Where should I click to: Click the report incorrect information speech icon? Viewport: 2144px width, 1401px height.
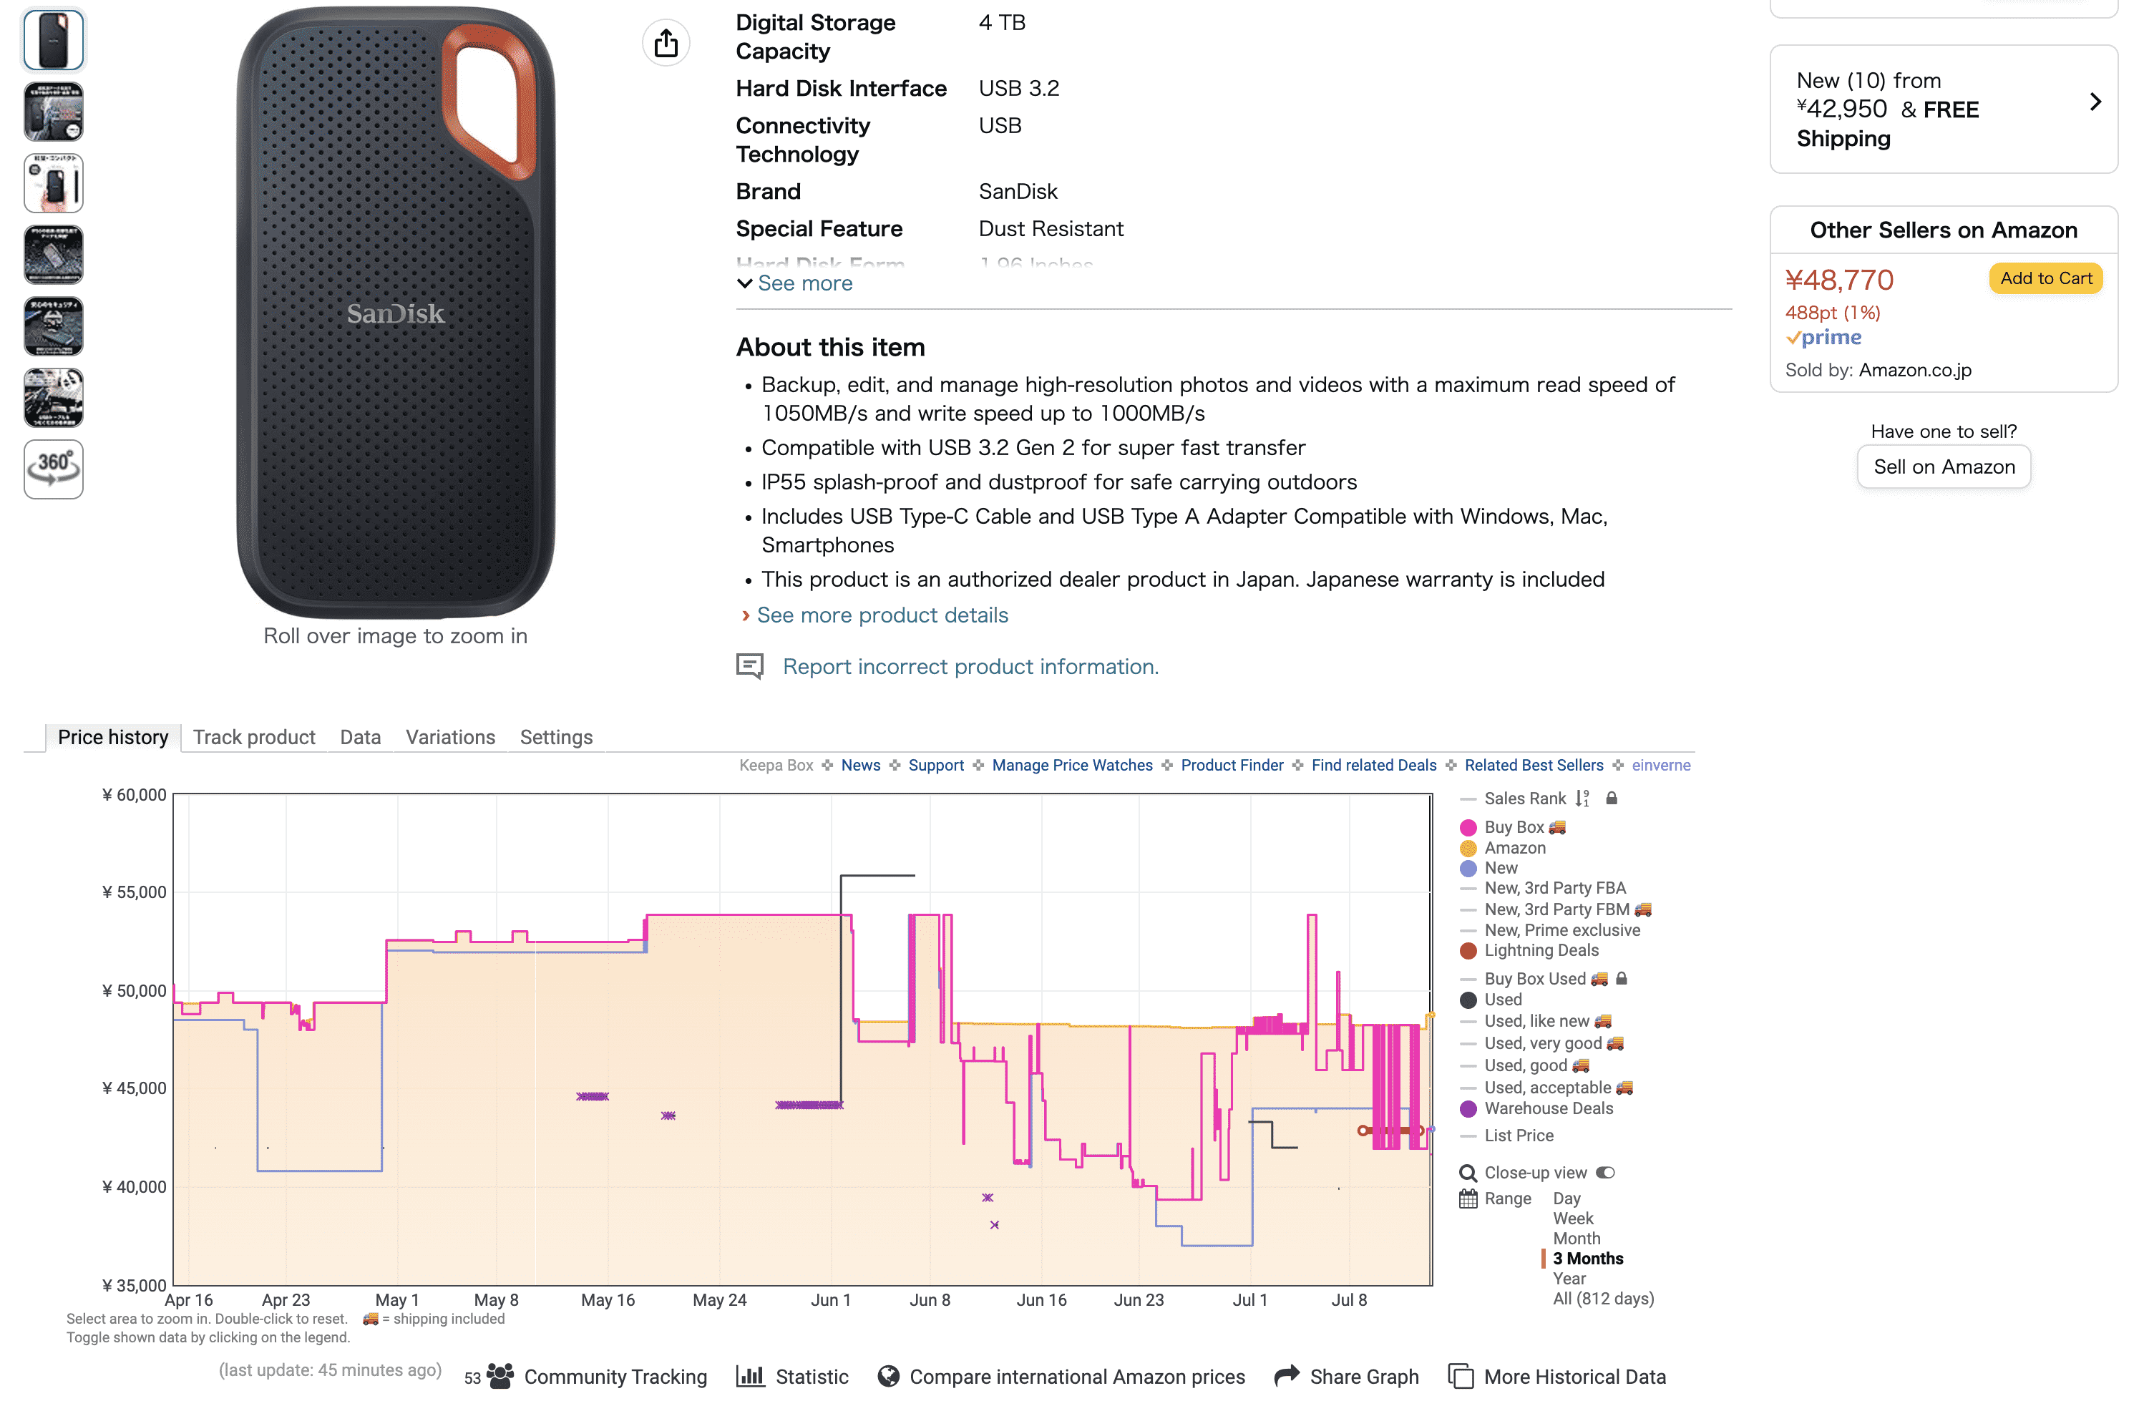[749, 666]
